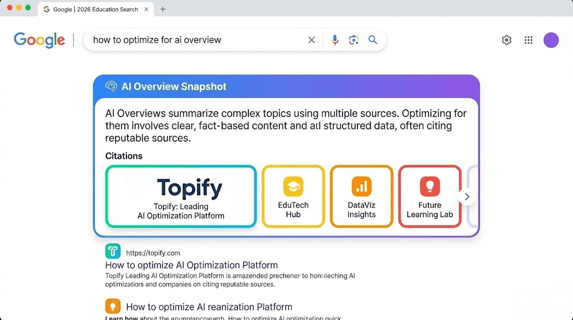
Task: Open 'How to optimize AI reanization Platform' result
Action: click(209, 307)
